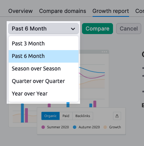Choose Past 3 Month option
The width and height of the screenshot is (144, 146).
coord(44,43)
